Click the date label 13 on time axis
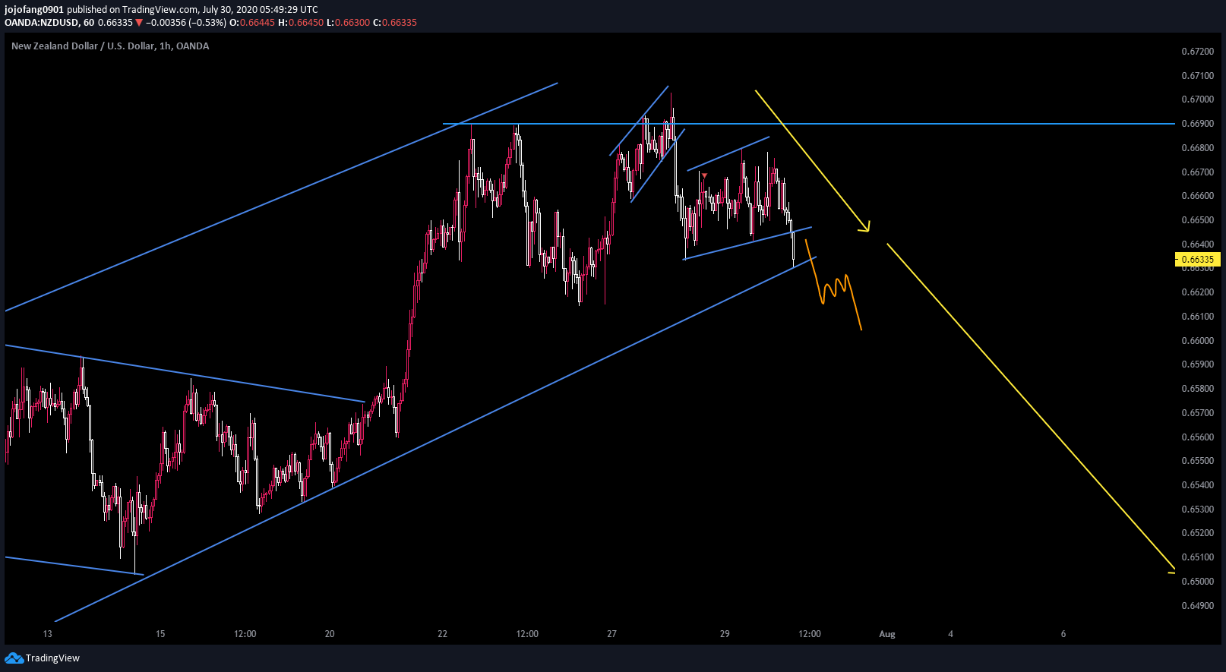The image size is (1226, 672). click(48, 634)
